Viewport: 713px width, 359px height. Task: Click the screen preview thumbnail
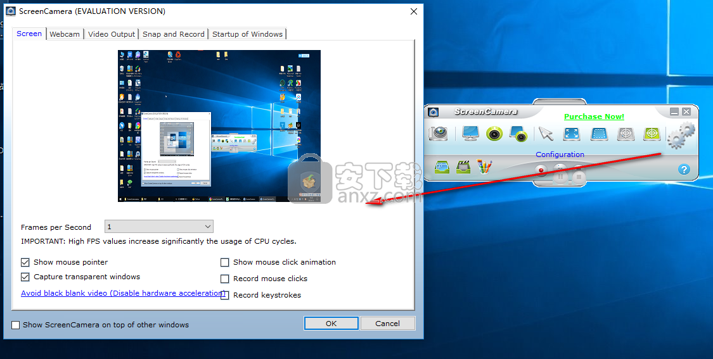[x=219, y=126]
